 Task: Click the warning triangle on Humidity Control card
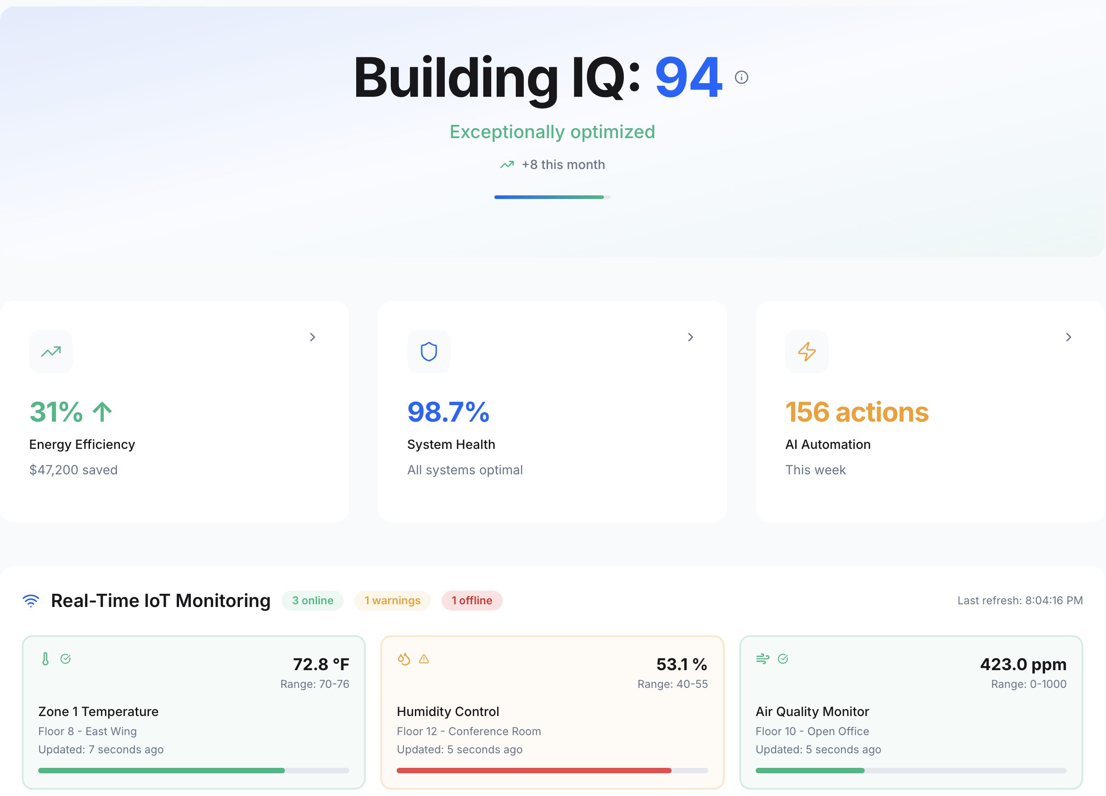(424, 659)
